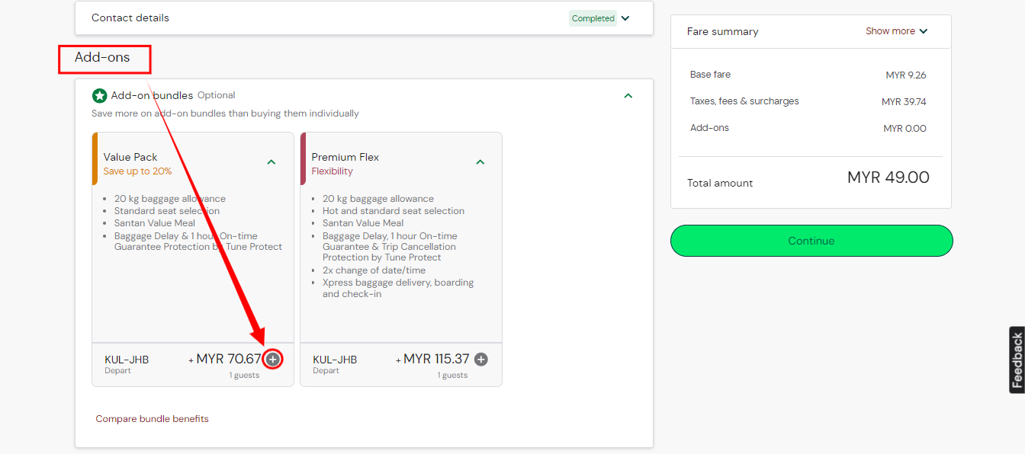Image resolution: width=1025 pixels, height=454 pixels.
Task: Expand the Contact details section chevron
Action: pos(625,18)
